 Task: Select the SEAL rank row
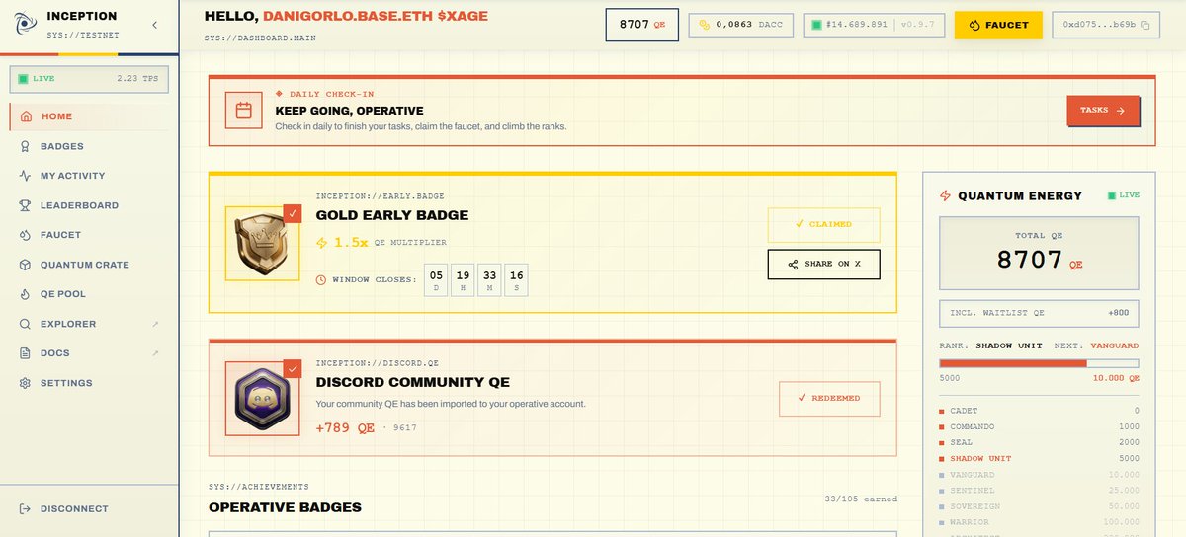[1039, 442]
